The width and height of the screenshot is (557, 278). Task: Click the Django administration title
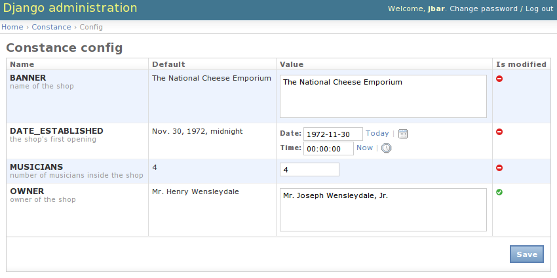pos(69,9)
